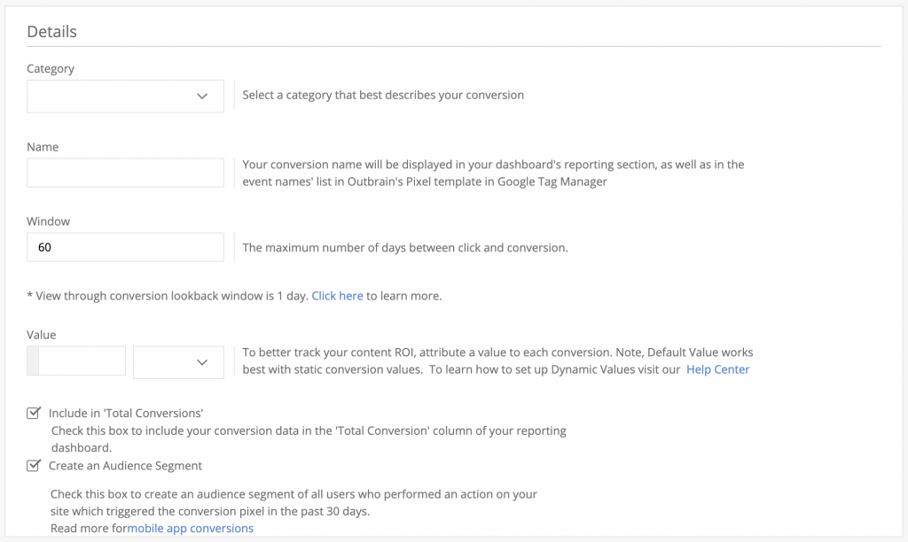Click the 'Create an Audience Segment' label text
Screen dimensions: 908x542
click(x=125, y=465)
